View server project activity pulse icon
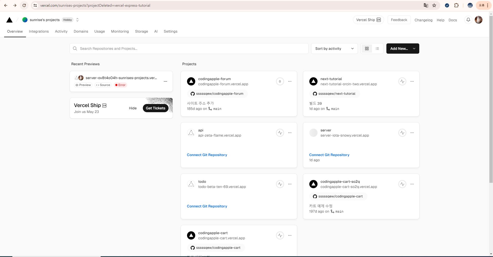This screenshot has height=257, width=493. click(x=402, y=133)
